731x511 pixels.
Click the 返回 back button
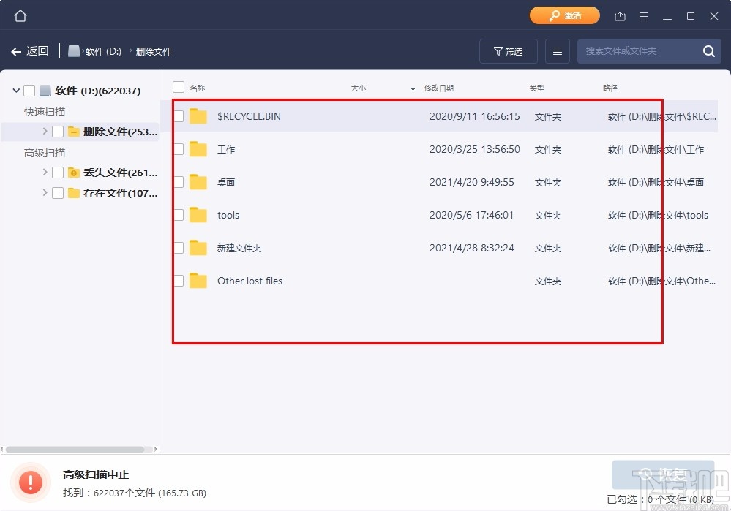[x=29, y=50]
